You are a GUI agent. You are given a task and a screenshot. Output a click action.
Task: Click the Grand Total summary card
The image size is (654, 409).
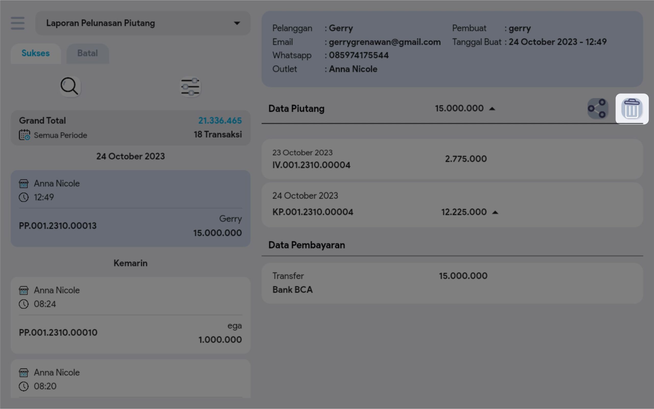(130, 128)
